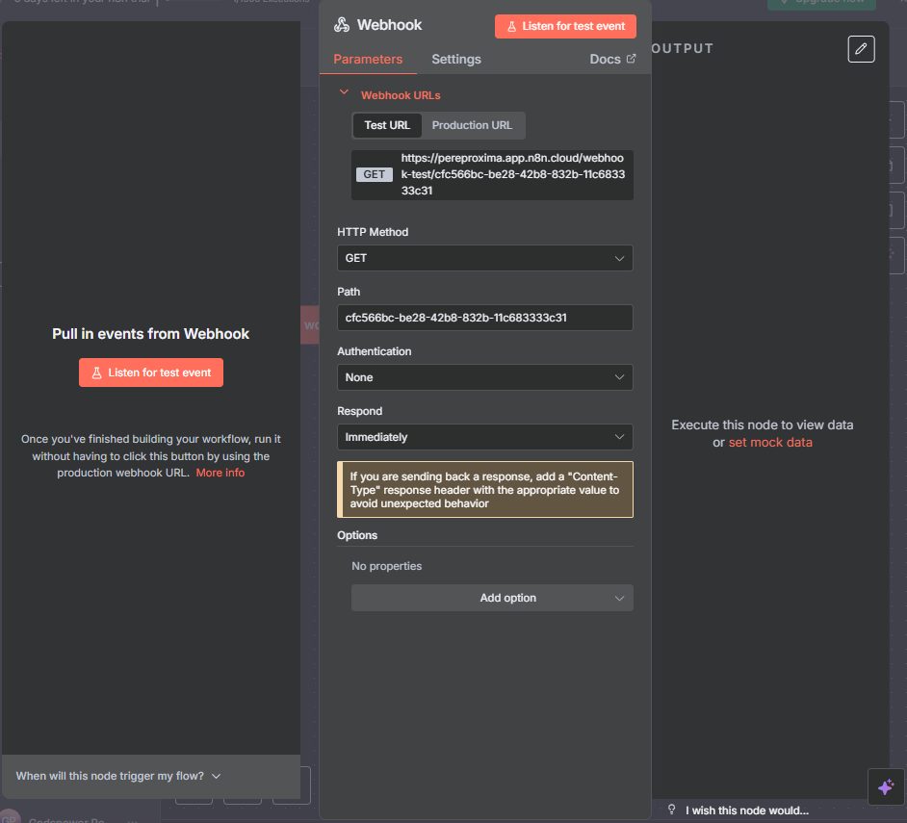Click the set mock data link

770,443
